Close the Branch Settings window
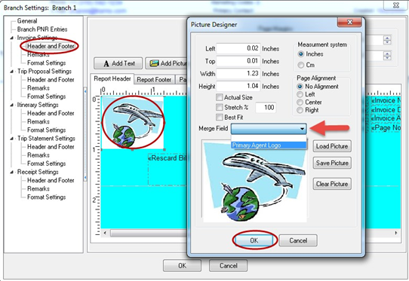 pyautogui.click(x=396, y=5)
